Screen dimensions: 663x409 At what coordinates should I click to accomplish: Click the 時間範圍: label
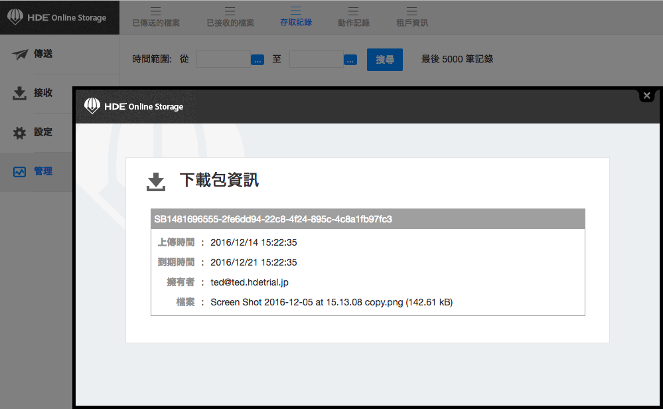pos(152,59)
